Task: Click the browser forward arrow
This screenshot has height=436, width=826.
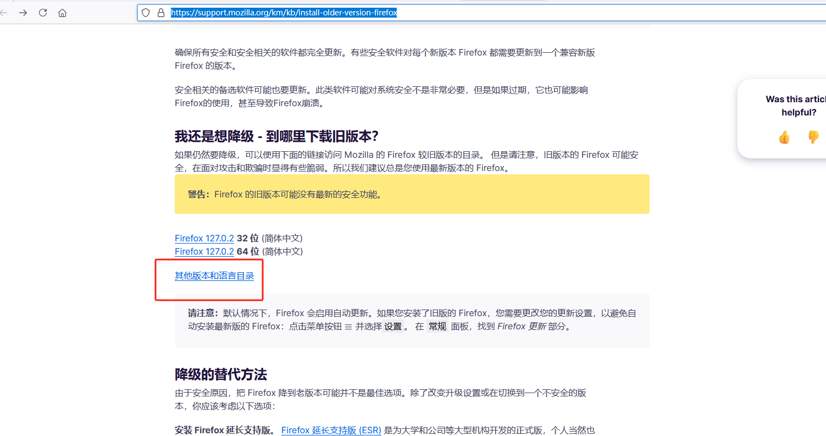Action: 23,13
